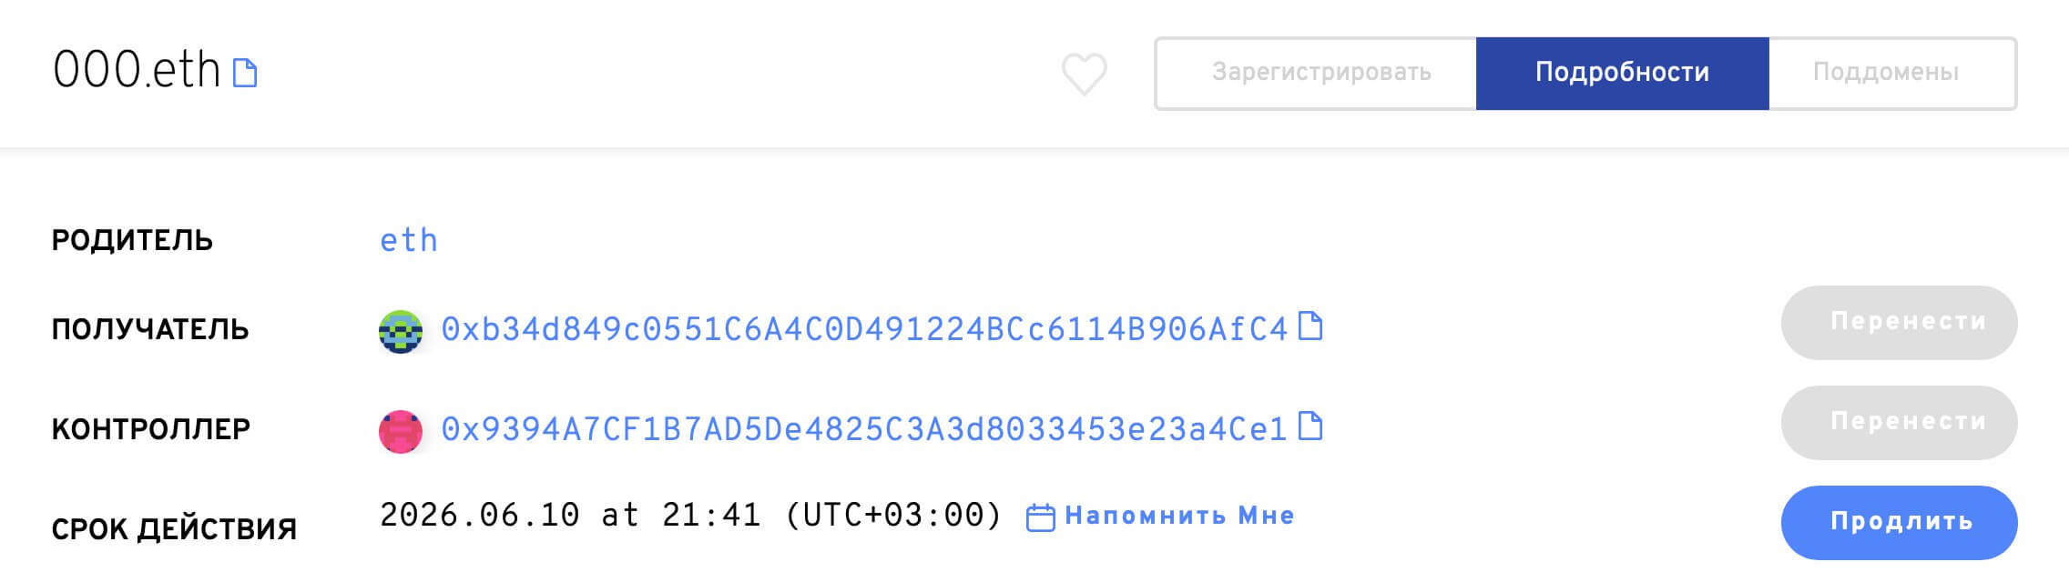
Task: Toggle the heart favorite icon
Action: coord(1084,74)
